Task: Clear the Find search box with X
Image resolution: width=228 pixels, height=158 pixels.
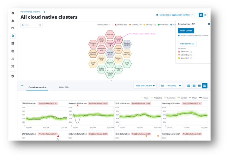Action: [40, 25]
